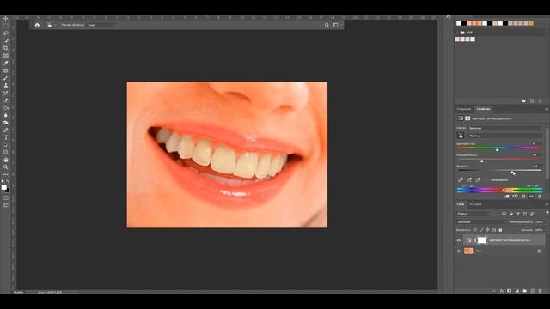Select the Eyedropper tool in the toolbar
This screenshot has height=309, width=550.
6,63
